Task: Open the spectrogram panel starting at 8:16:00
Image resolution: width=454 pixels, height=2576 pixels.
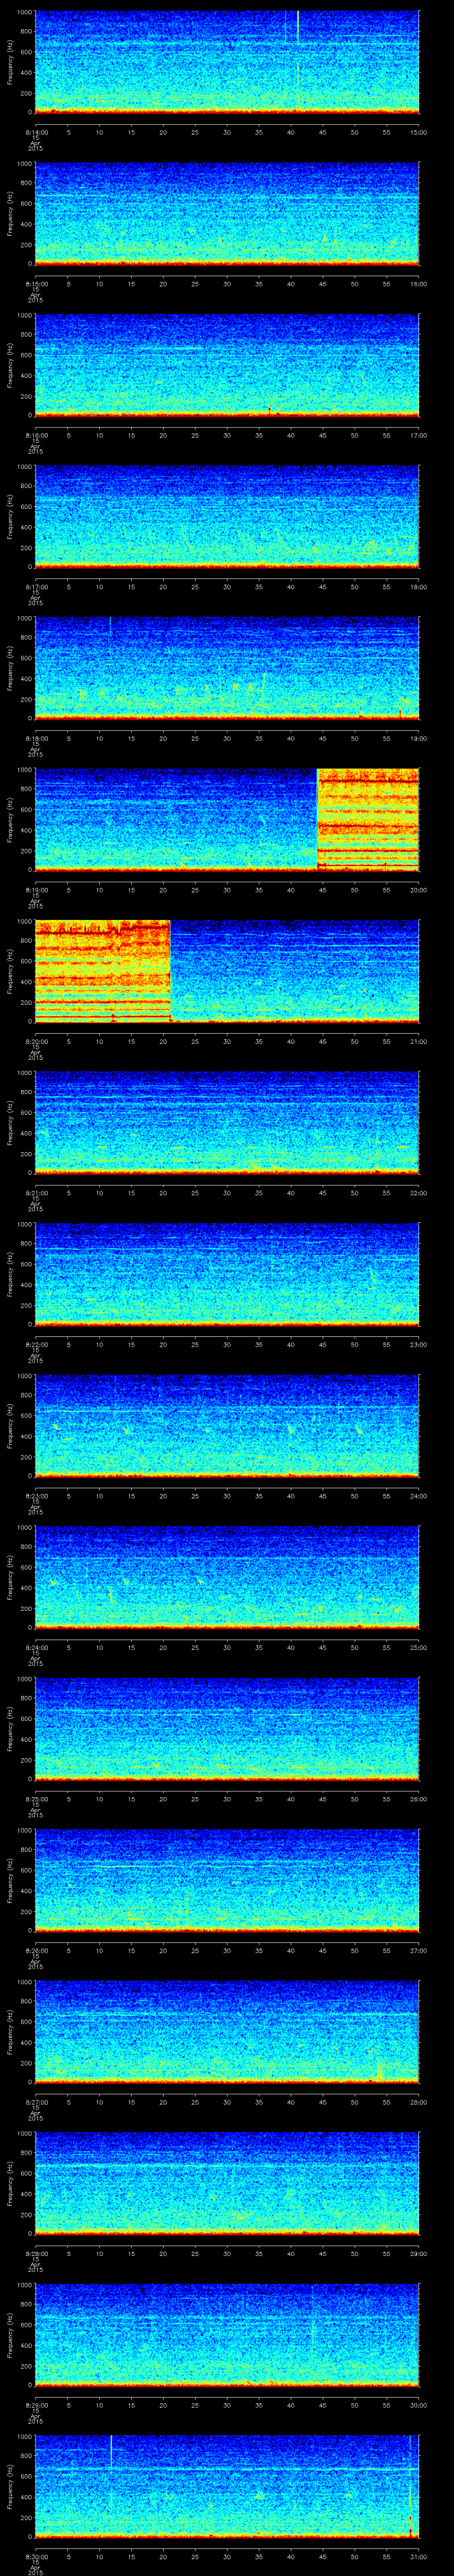Action: (227, 365)
